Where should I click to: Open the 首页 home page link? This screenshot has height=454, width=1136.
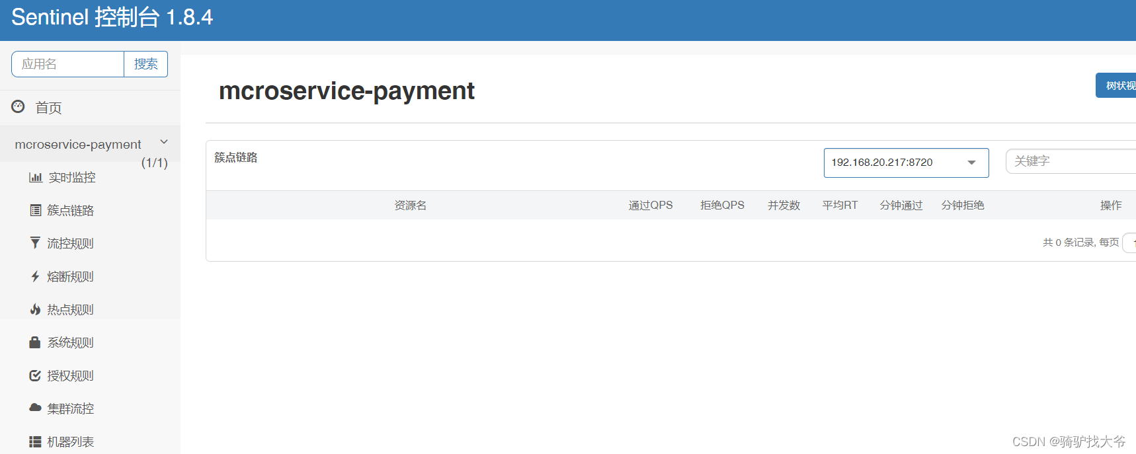[48, 108]
